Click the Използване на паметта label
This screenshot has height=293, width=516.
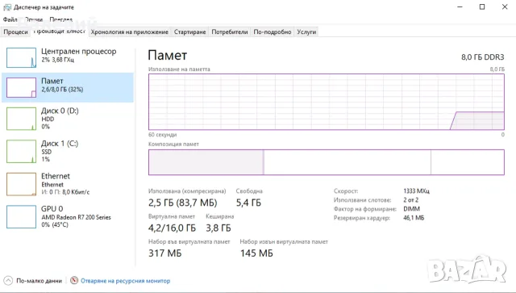[x=179, y=69]
